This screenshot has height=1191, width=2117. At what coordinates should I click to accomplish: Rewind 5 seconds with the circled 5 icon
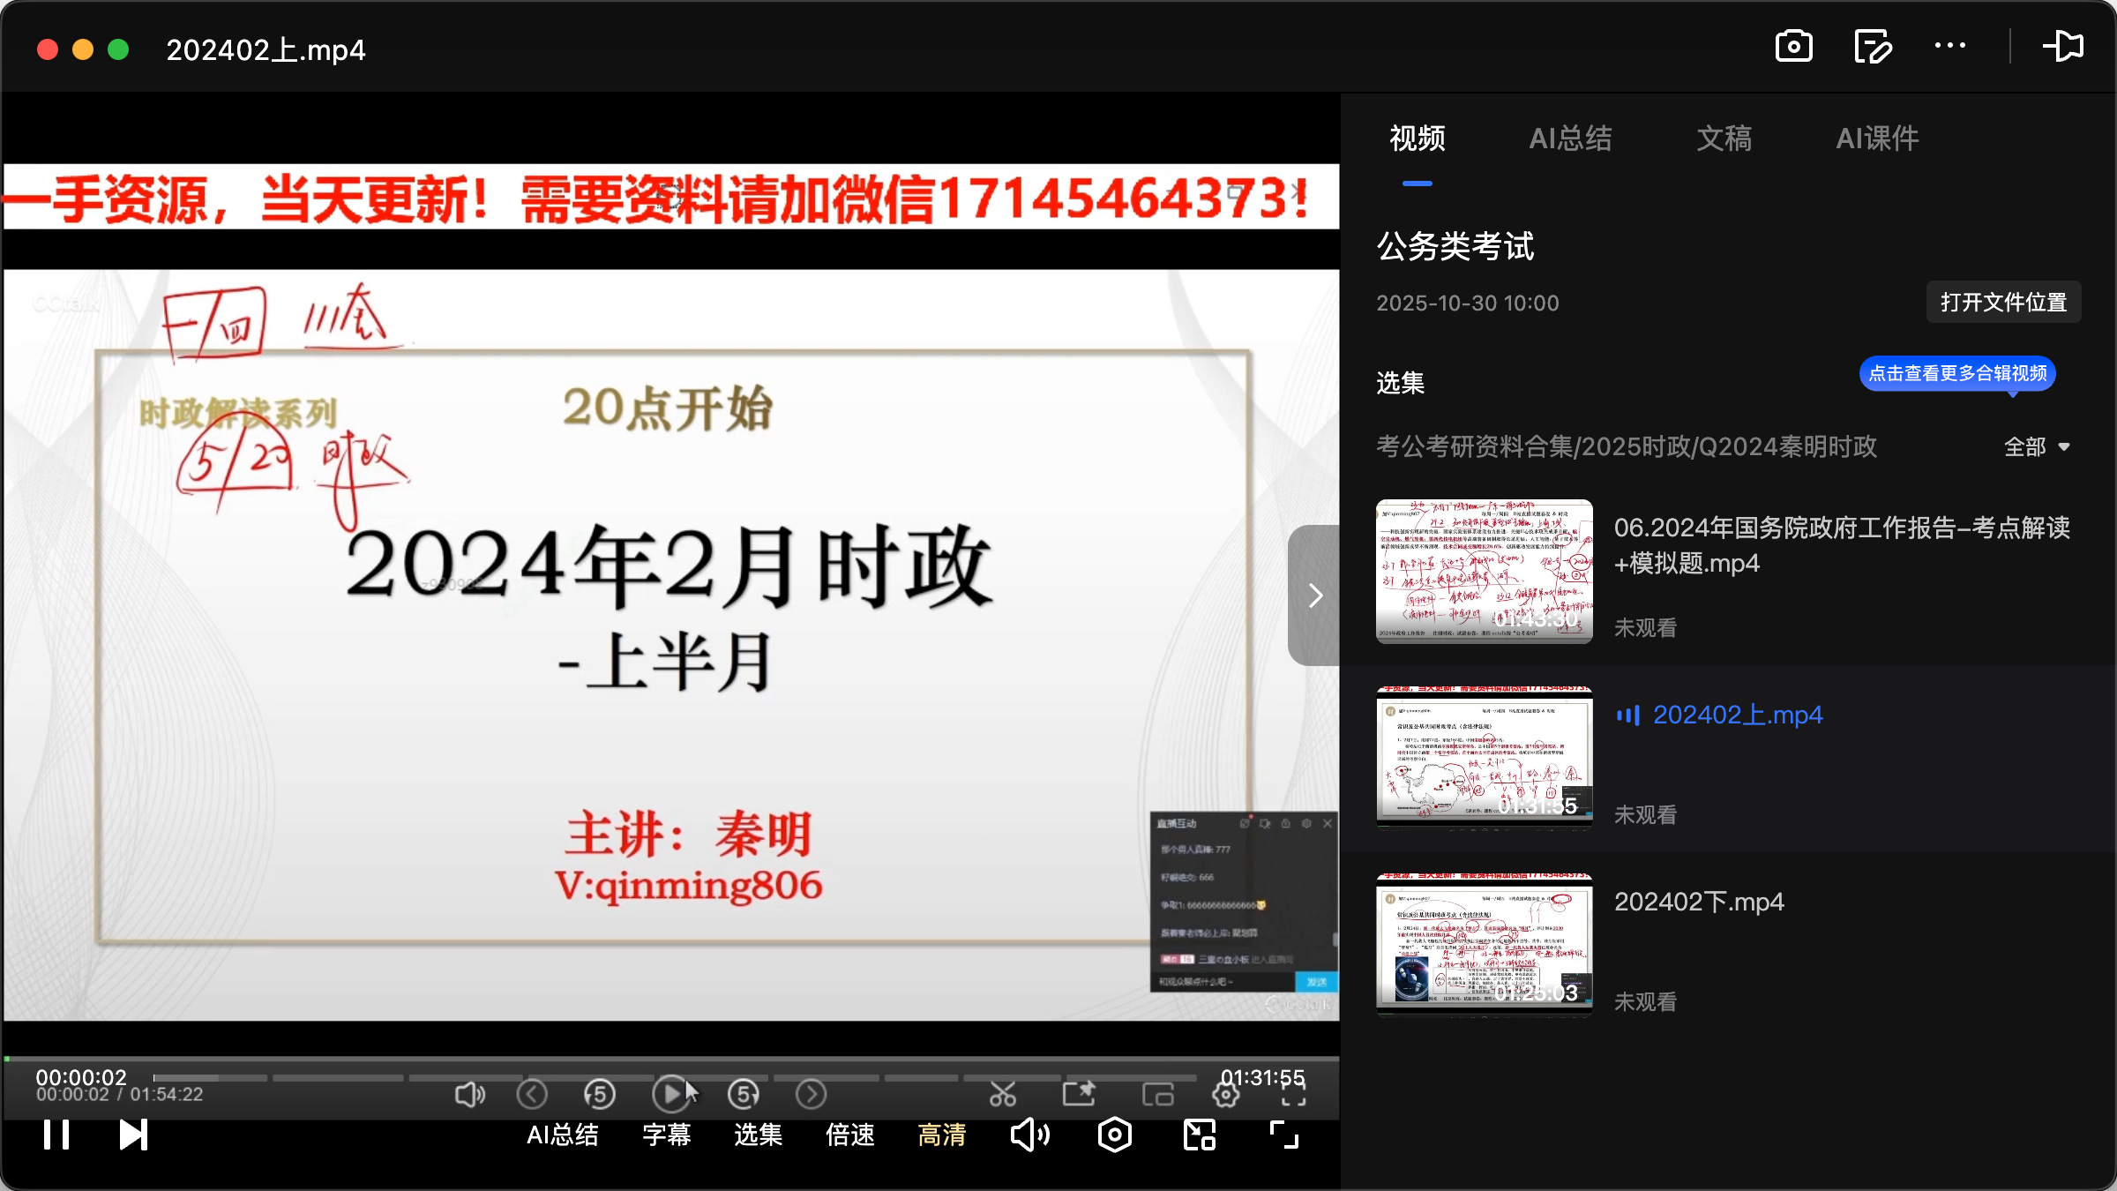[x=600, y=1094]
